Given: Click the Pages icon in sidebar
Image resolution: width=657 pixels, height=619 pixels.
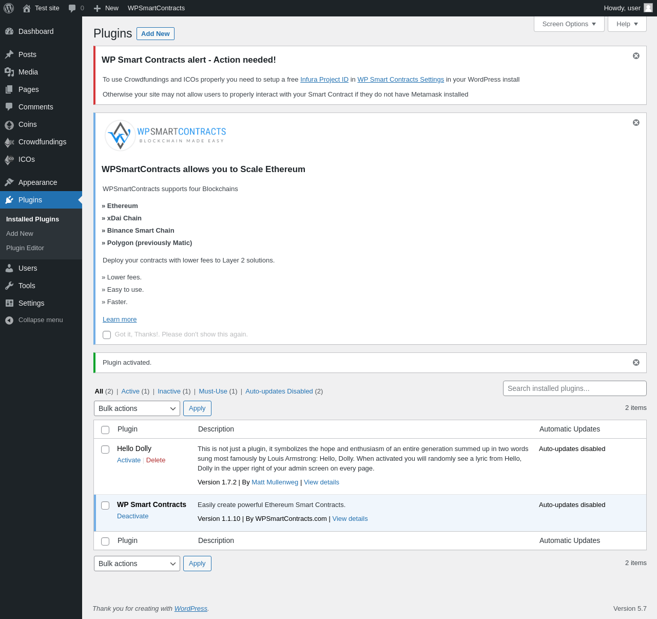Looking at the screenshot, I should point(9,89).
